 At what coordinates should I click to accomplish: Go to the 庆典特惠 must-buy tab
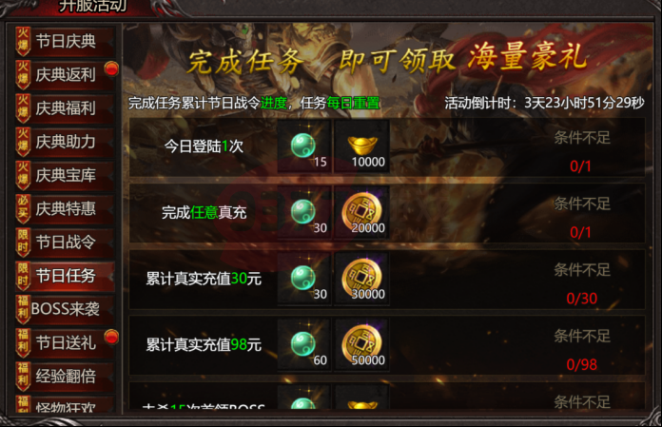[65, 209]
